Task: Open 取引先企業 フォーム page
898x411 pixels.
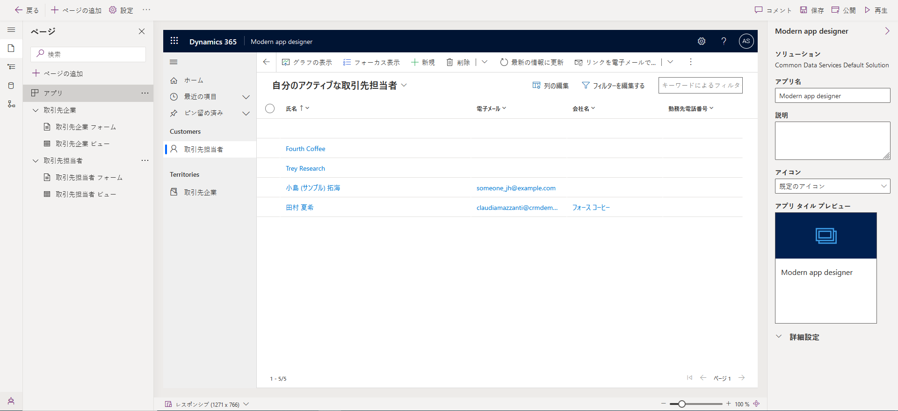Action: coord(86,127)
